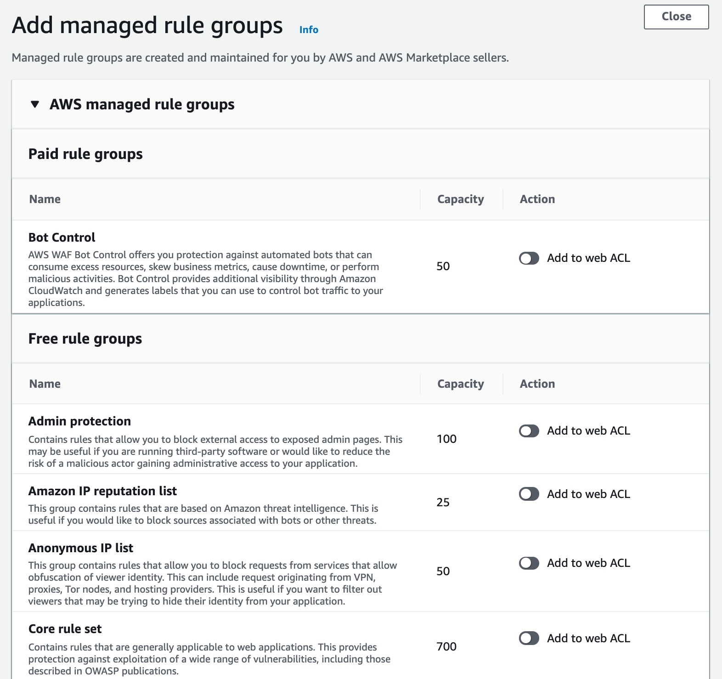Toggle Admin protection to add to ACL
Viewport: 722px width, 679px height.
tap(529, 431)
